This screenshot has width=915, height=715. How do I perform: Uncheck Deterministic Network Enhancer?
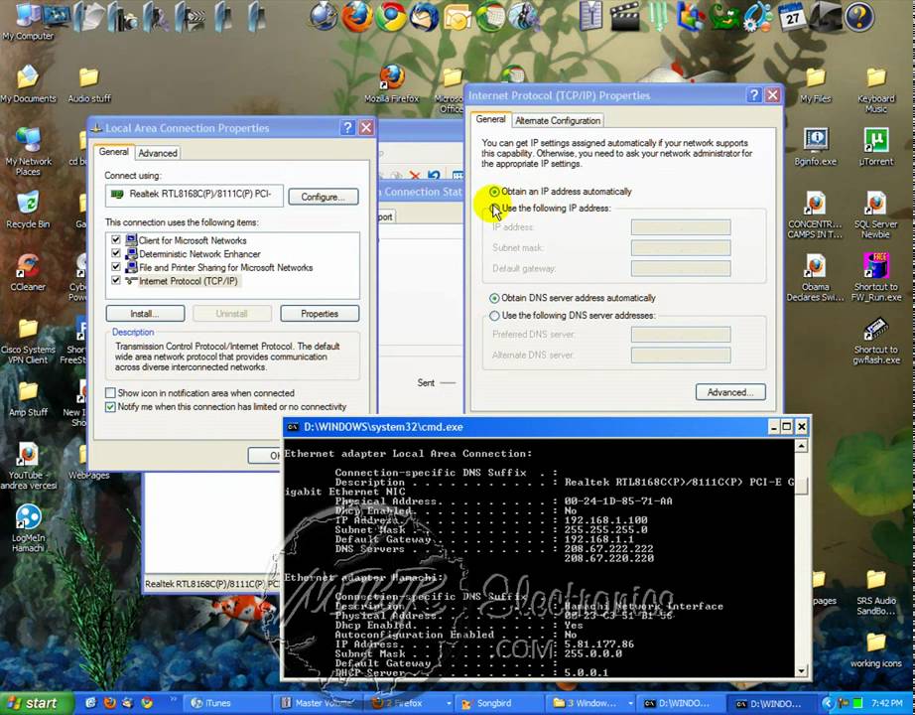115,253
